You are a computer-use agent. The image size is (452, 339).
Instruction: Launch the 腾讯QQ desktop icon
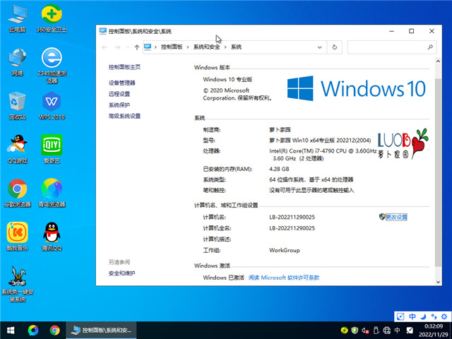click(52, 237)
